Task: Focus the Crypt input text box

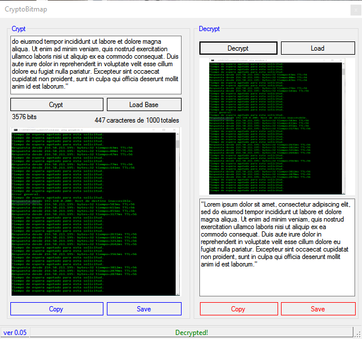Action: point(96,65)
